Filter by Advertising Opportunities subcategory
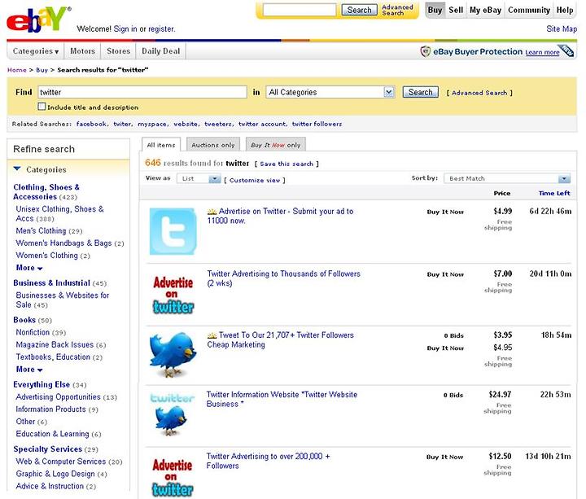Viewport: 586px width, 499px height. (58, 397)
